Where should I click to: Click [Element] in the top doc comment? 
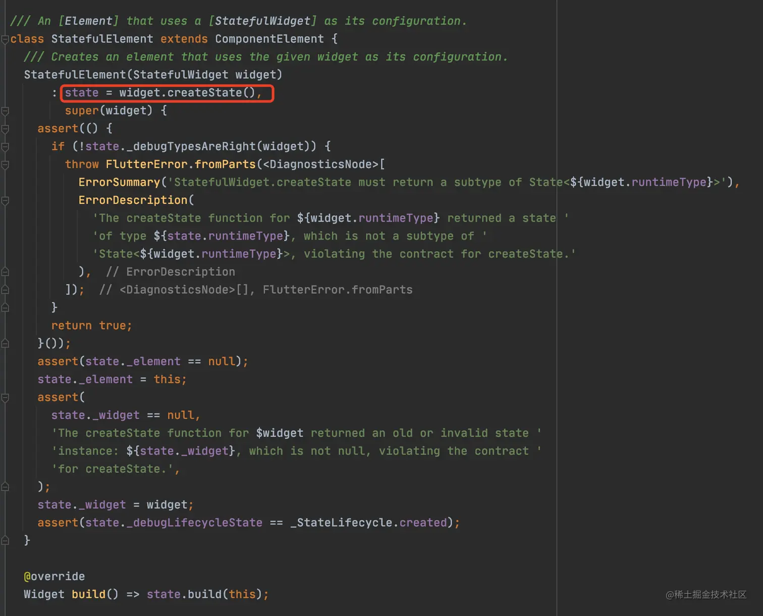coord(88,21)
